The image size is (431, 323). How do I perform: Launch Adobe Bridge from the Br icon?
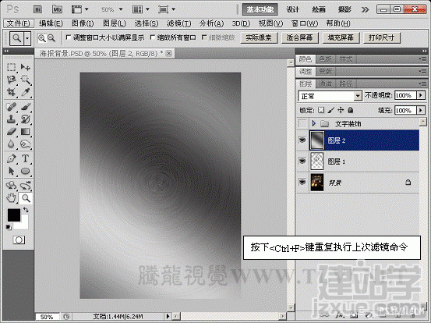(37, 9)
